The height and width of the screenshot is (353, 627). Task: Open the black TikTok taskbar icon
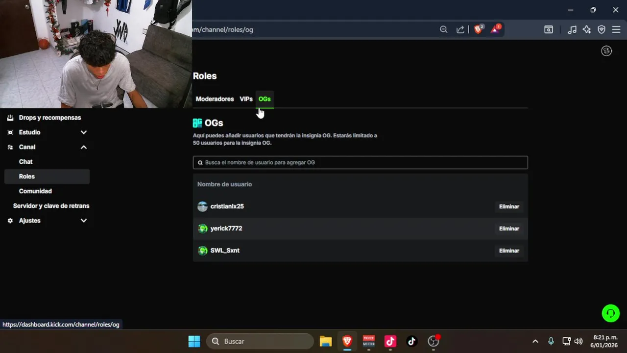point(411,341)
